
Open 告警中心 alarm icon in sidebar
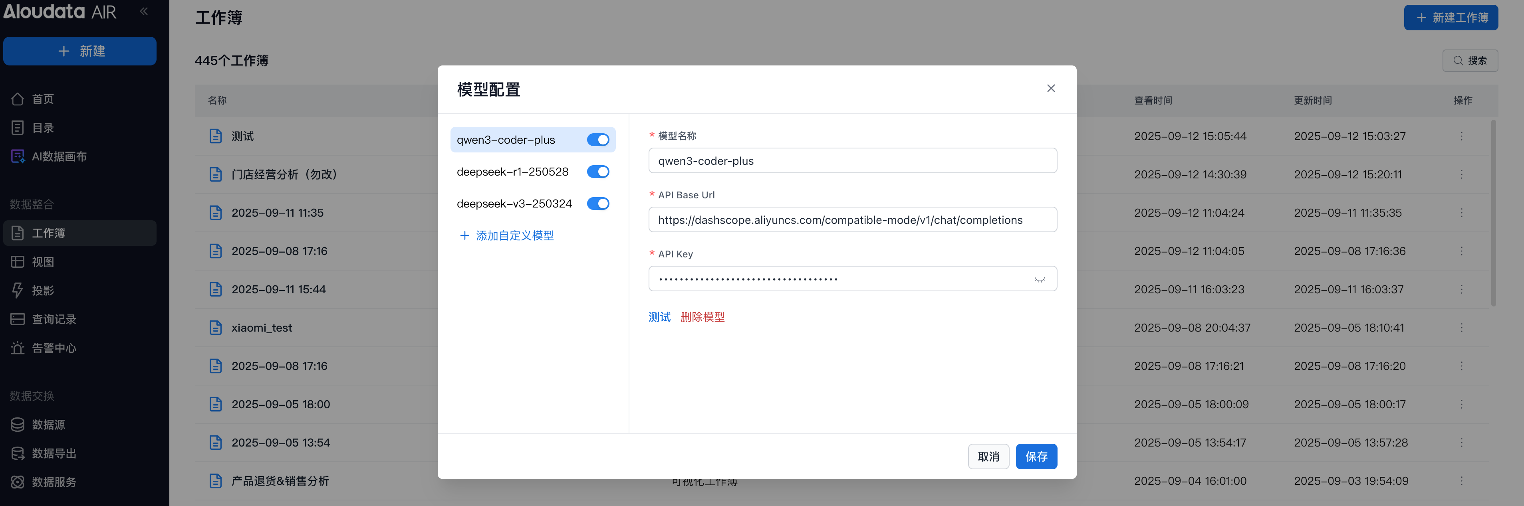(x=18, y=348)
